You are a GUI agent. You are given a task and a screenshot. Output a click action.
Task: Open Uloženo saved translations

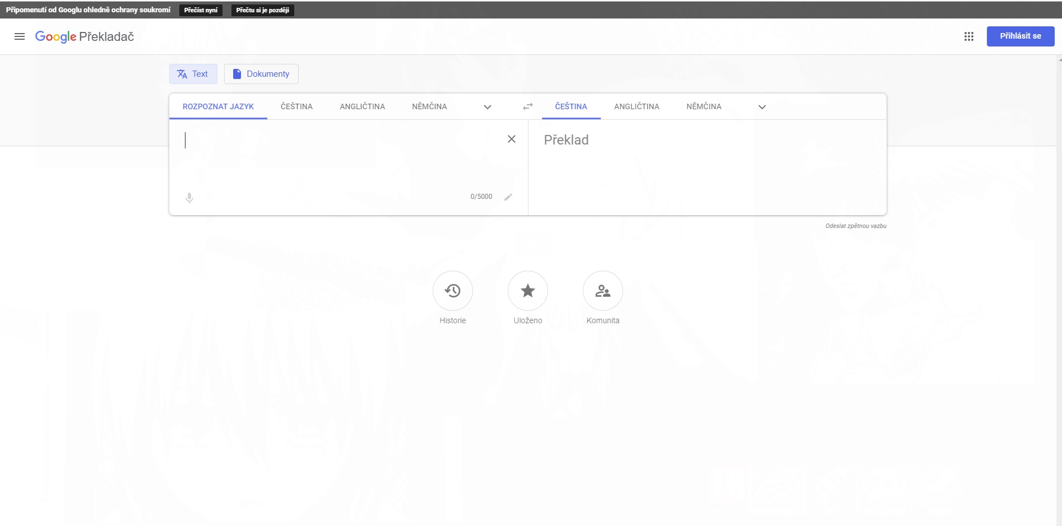[528, 291]
